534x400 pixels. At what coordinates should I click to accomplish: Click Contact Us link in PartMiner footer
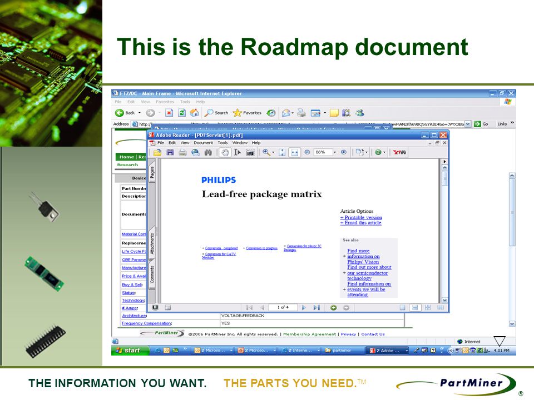point(373,334)
